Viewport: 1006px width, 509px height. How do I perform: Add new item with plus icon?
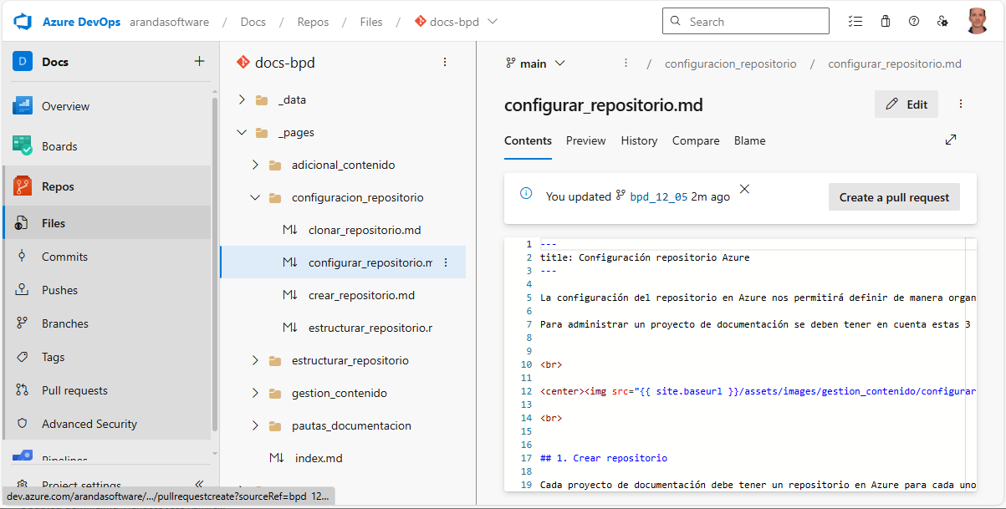click(199, 61)
